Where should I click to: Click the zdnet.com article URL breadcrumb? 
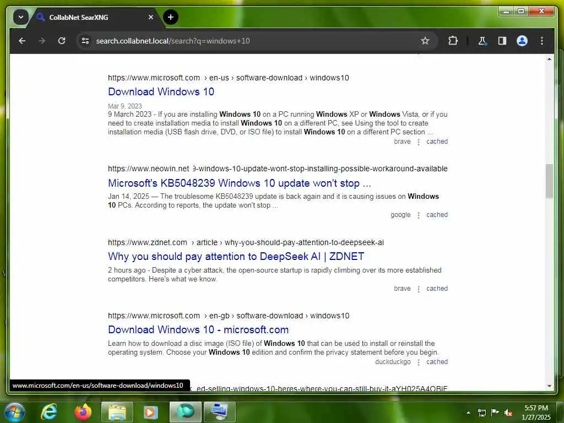246,242
